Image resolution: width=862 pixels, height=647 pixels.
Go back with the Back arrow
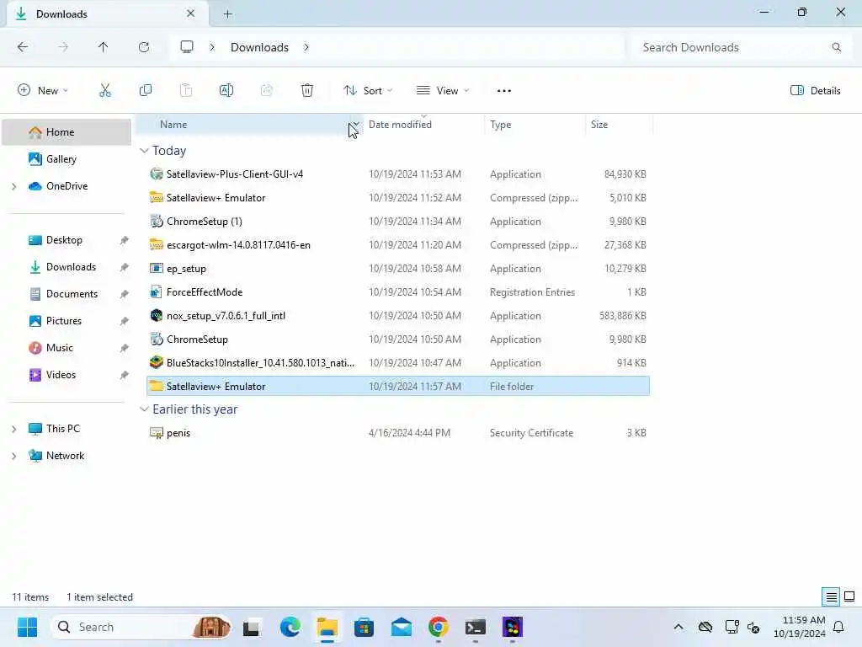pyautogui.click(x=23, y=47)
